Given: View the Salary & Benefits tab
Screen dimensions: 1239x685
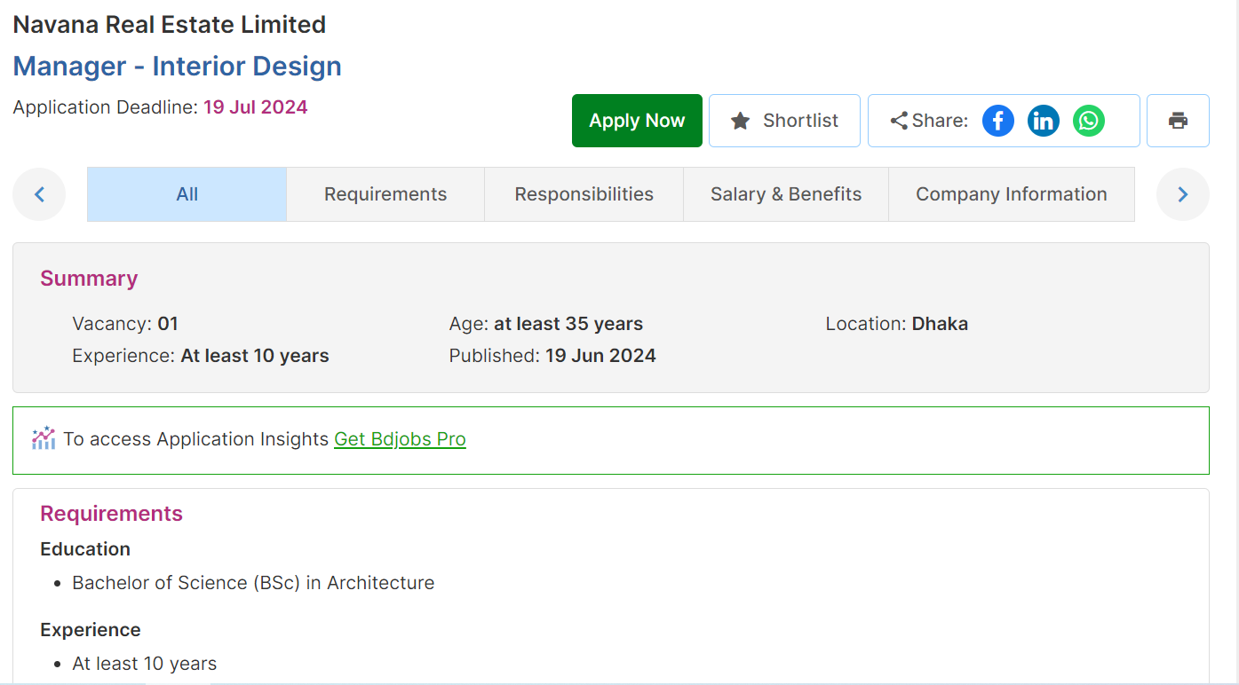Looking at the screenshot, I should click(786, 194).
